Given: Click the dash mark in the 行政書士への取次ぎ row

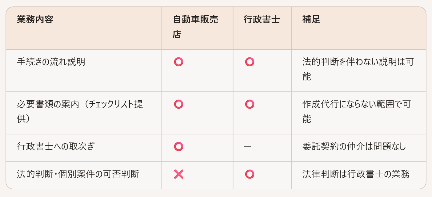Looking at the screenshot, I should [247, 147].
